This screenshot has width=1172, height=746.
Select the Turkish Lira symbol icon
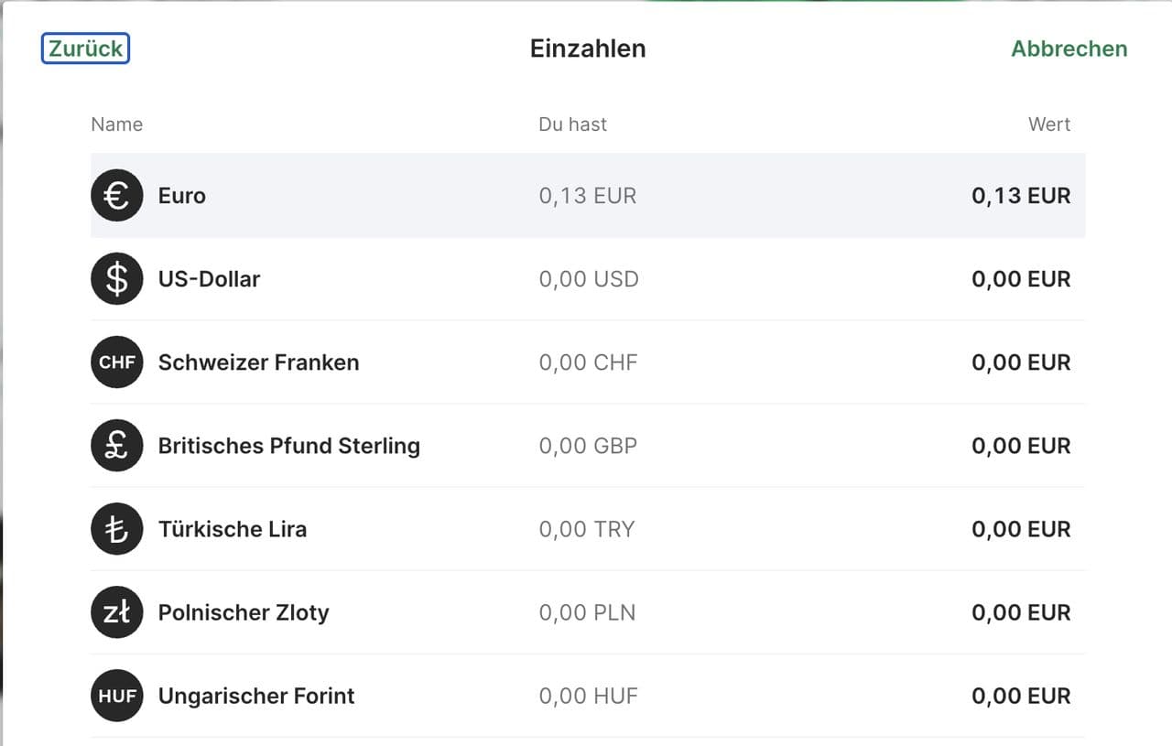117,529
